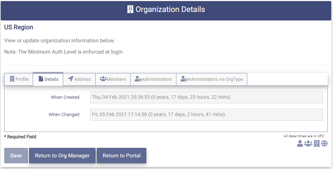Screen dimensions: 333x169
Task: Click the Save button
Action: [x=16, y=156]
